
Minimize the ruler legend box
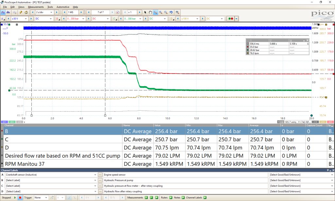[304, 40]
